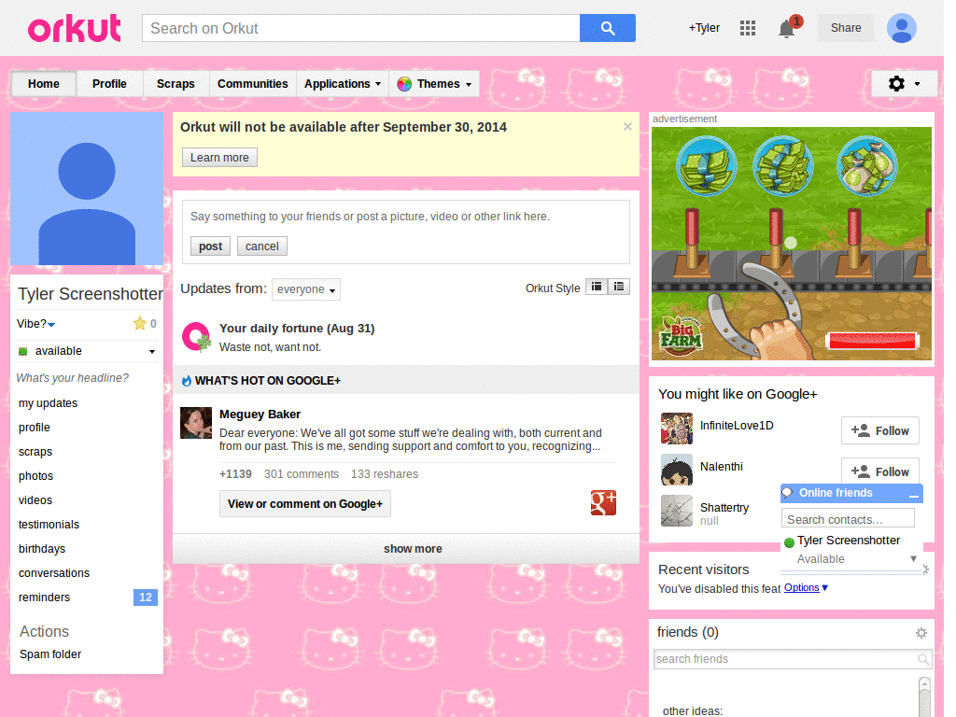
Task: Switch to Orkut Style compact list view
Action: (x=597, y=287)
